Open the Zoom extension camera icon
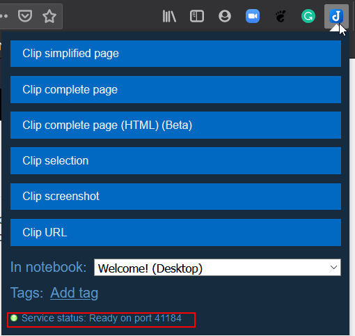 click(x=253, y=16)
